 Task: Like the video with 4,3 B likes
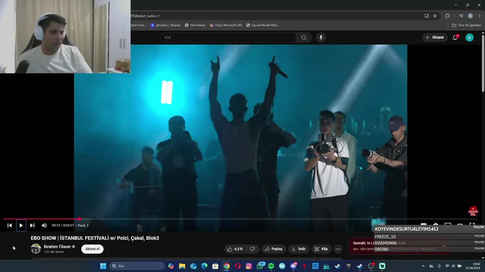tap(235, 249)
